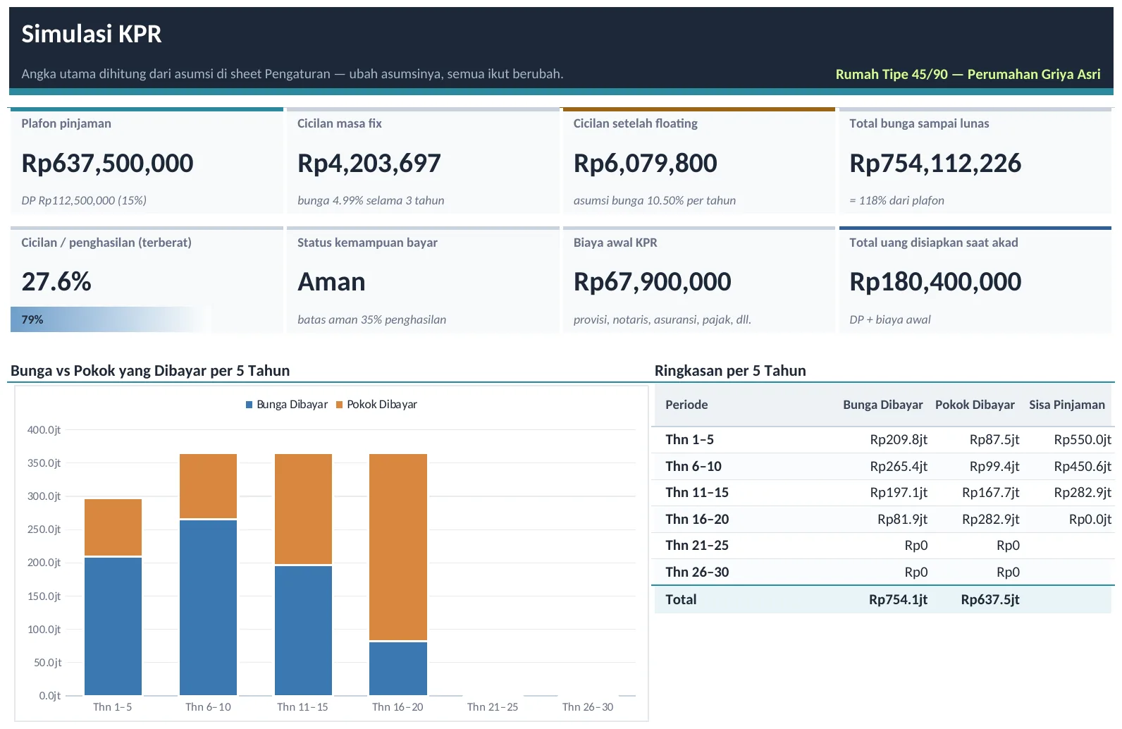Select the Plafon pinjaman value Rp637,500,000
The height and width of the screenshot is (729, 1122).
click(x=107, y=163)
